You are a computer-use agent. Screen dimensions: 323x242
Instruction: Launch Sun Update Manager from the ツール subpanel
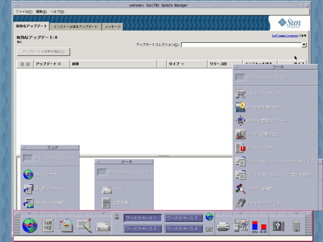258,107
